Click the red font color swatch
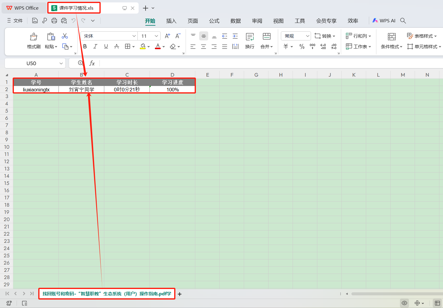This screenshot has width=443, height=308. [158, 46]
